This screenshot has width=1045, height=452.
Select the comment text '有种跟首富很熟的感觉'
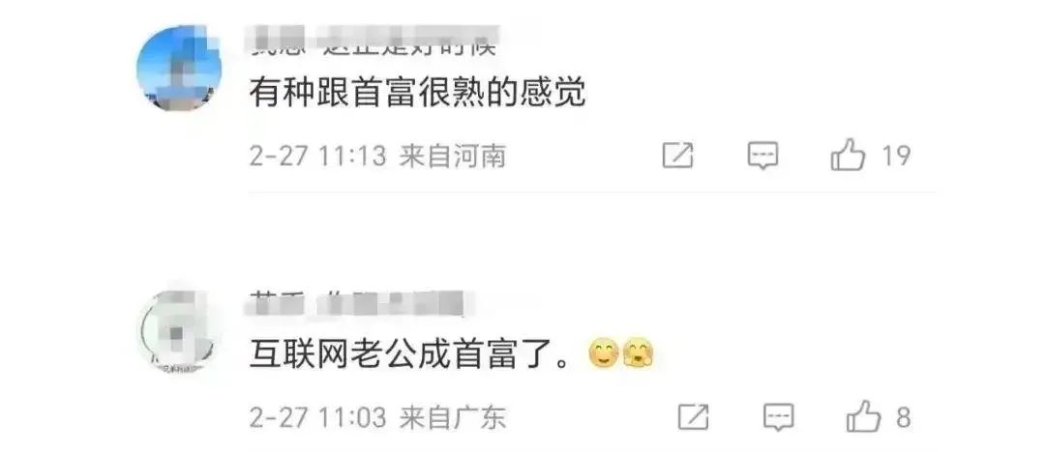[x=418, y=93]
